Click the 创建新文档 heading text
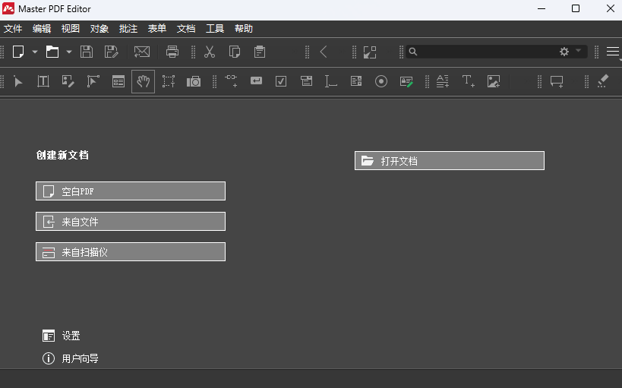This screenshot has width=622, height=388. point(62,155)
